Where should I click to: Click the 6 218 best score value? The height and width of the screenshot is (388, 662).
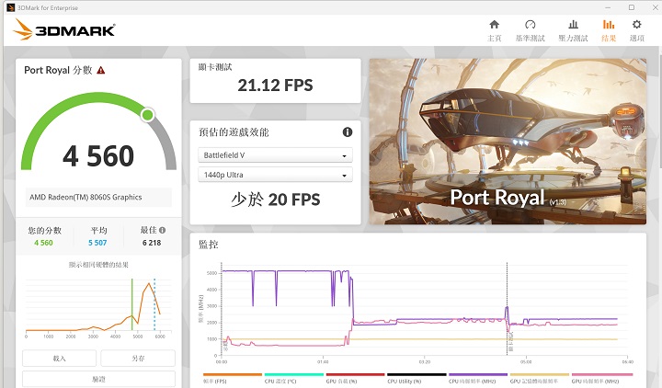152,243
